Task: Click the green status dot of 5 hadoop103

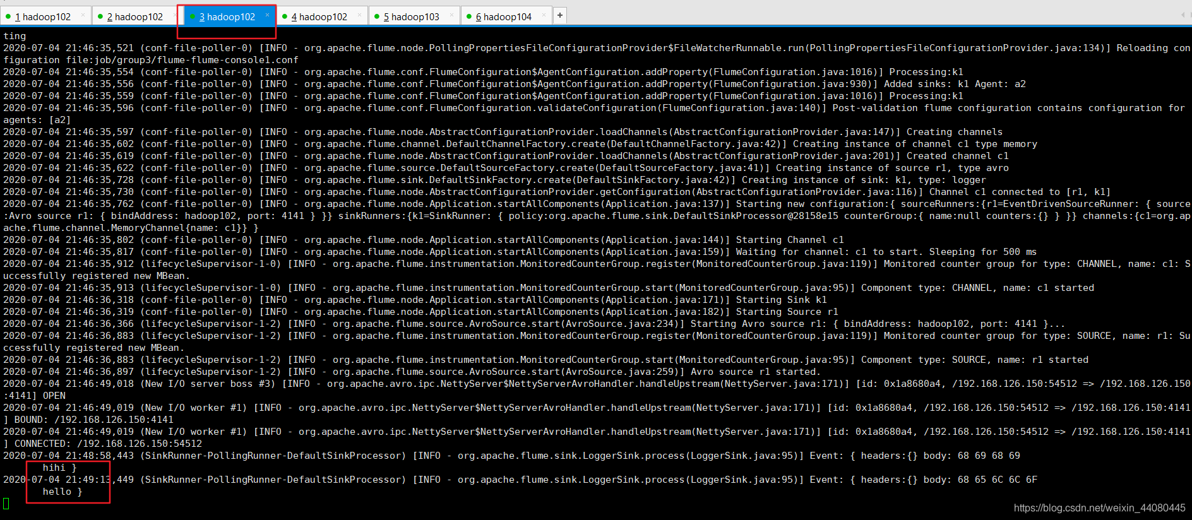Action: 377,16
